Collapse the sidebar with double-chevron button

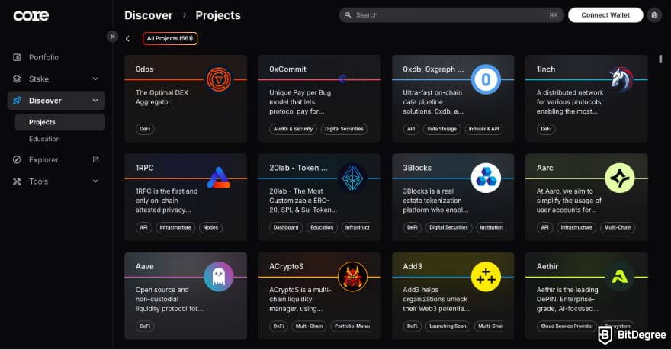pyautogui.click(x=112, y=37)
